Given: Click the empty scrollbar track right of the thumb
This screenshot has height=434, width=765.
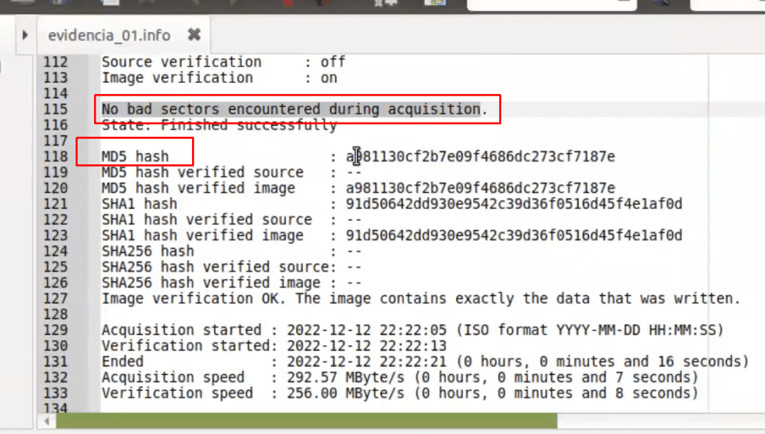Looking at the screenshot, I should [x=660, y=421].
